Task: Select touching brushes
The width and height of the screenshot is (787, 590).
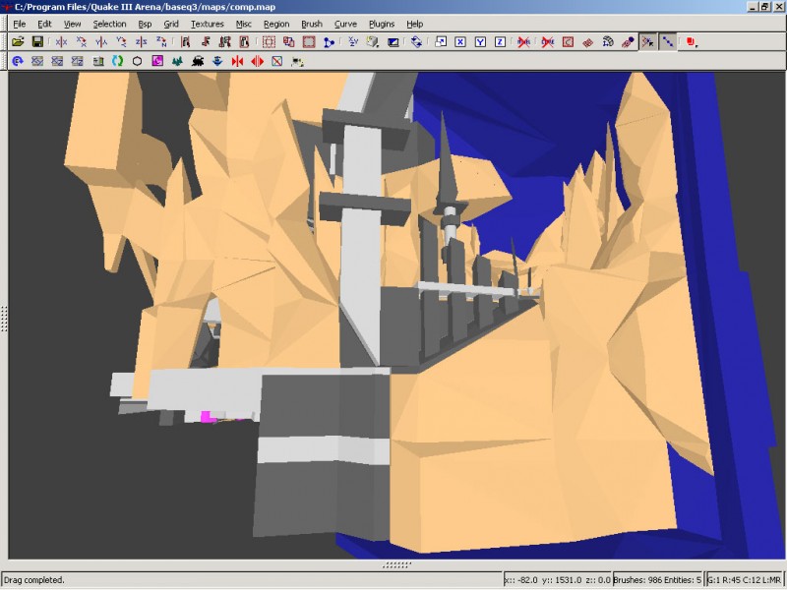Action: click(x=206, y=42)
